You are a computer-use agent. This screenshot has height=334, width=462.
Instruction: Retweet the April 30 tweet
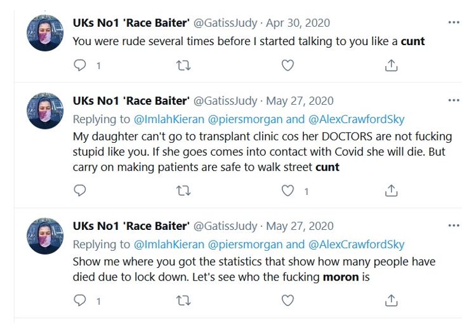coord(183,65)
